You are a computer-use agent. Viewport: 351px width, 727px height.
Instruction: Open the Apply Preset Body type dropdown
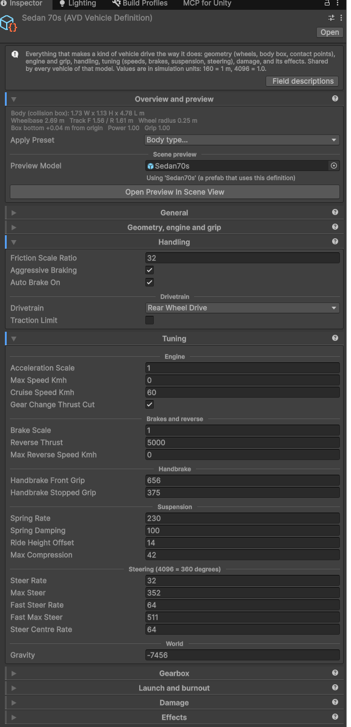(x=242, y=140)
